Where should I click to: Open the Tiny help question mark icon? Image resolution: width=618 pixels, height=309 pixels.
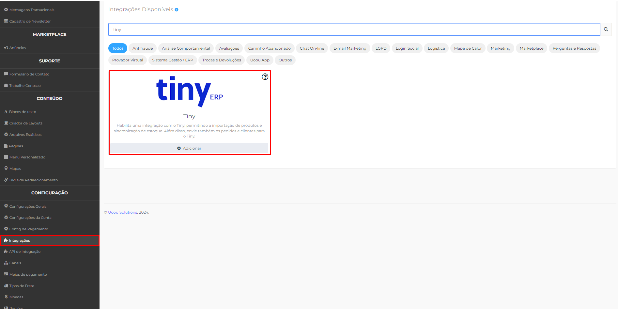(265, 77)
